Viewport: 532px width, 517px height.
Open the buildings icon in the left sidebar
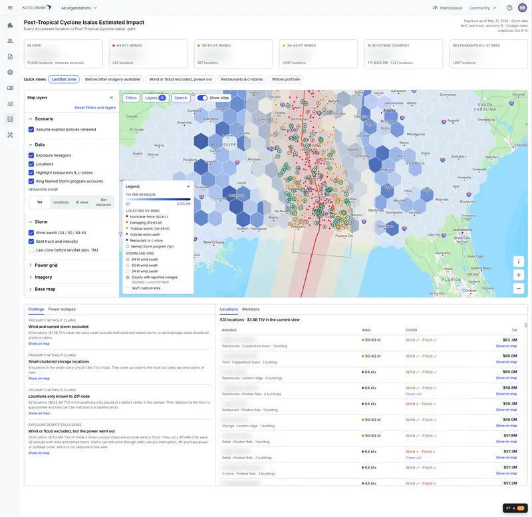pos(10,25)
